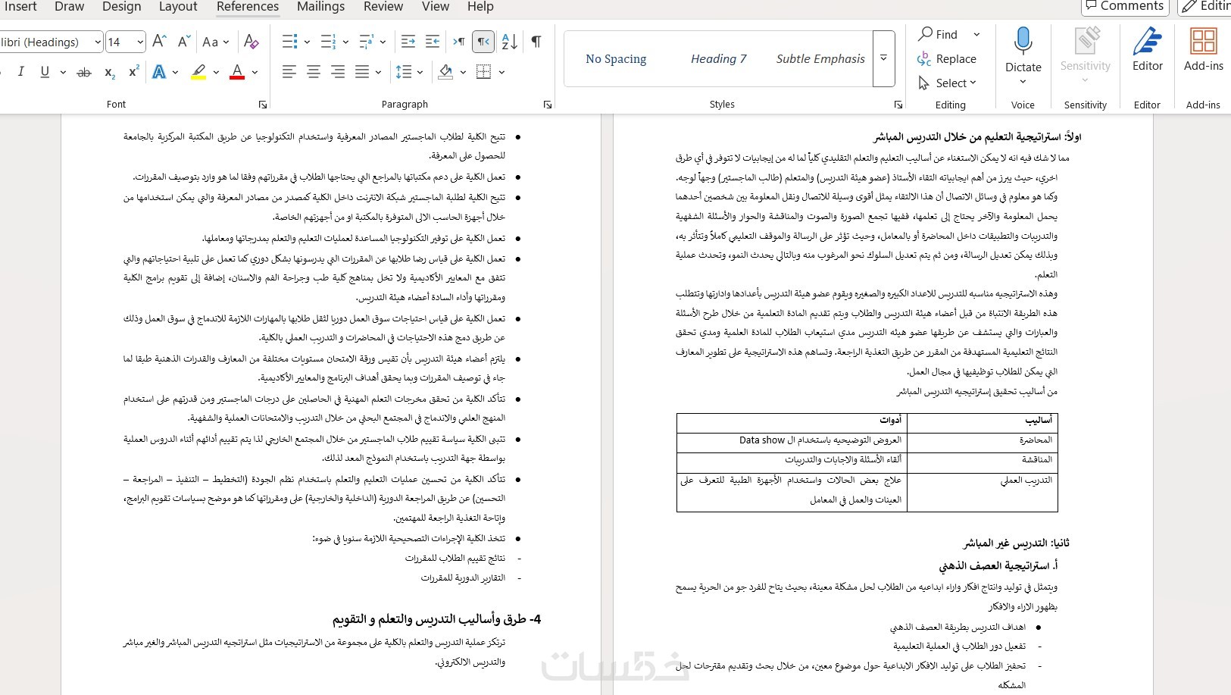Open Add-ins
Screen dimensions: 1231x695
pos(1203,50)
